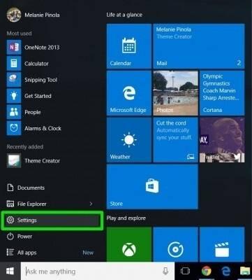The width and height of the screenshot is (252, 280).
Task: Click the Life at a glance group heading
Action: point(124,15)
